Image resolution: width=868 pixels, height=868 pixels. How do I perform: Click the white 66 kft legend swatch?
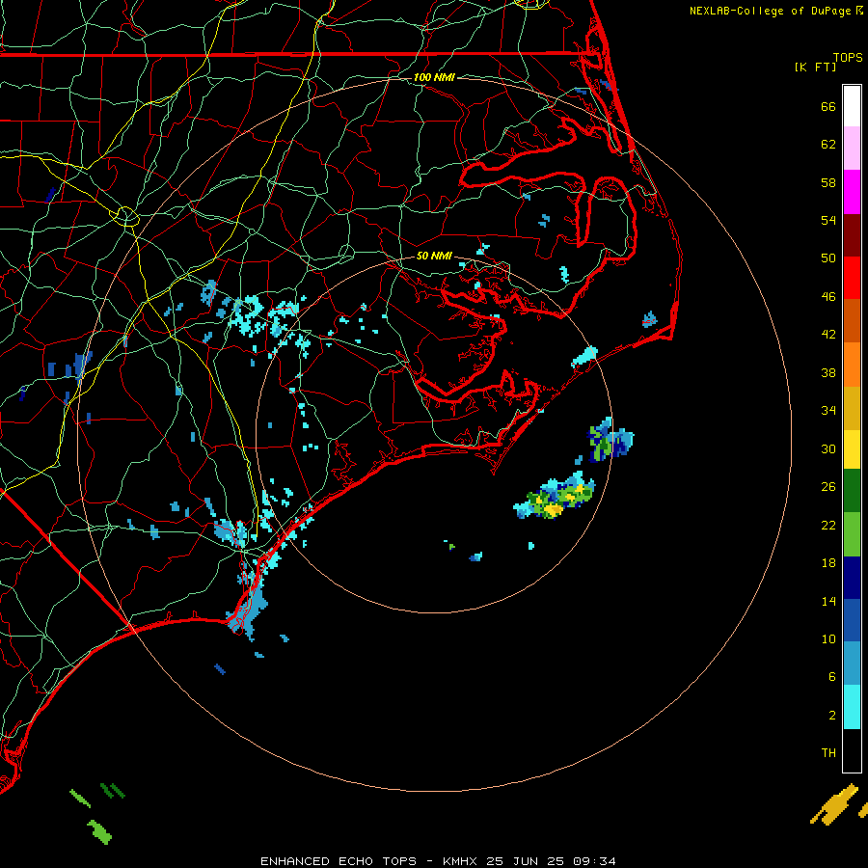point(852,106)
